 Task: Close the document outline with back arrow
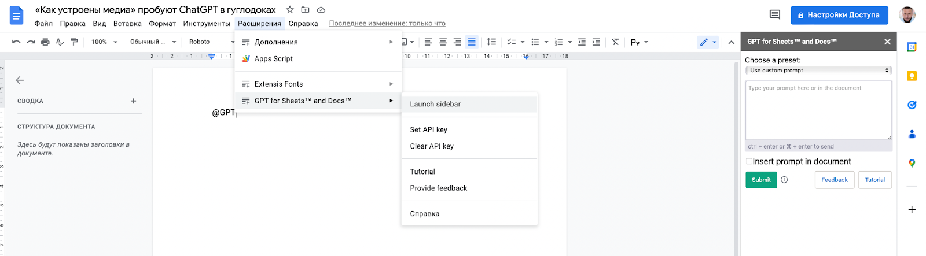pos(20,80)
